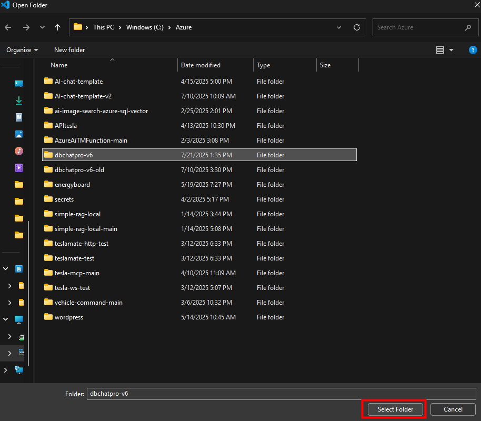Open help via the blue question mark
481x421 pixels.
(473, 49)
